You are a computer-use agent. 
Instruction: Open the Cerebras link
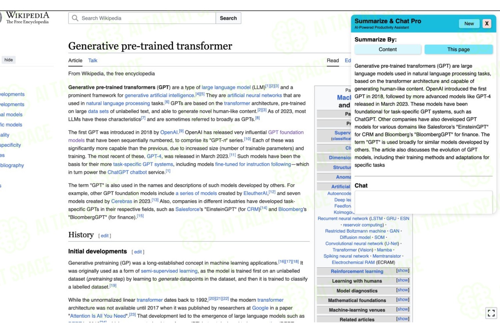(122, 201)
